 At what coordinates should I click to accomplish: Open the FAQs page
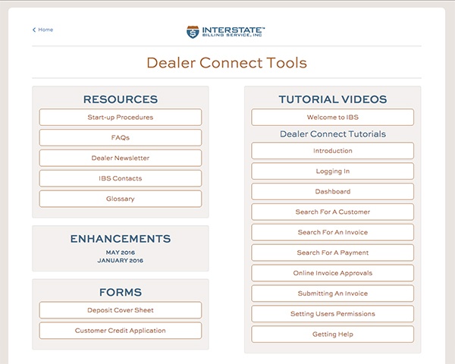(x=121, y=137)
